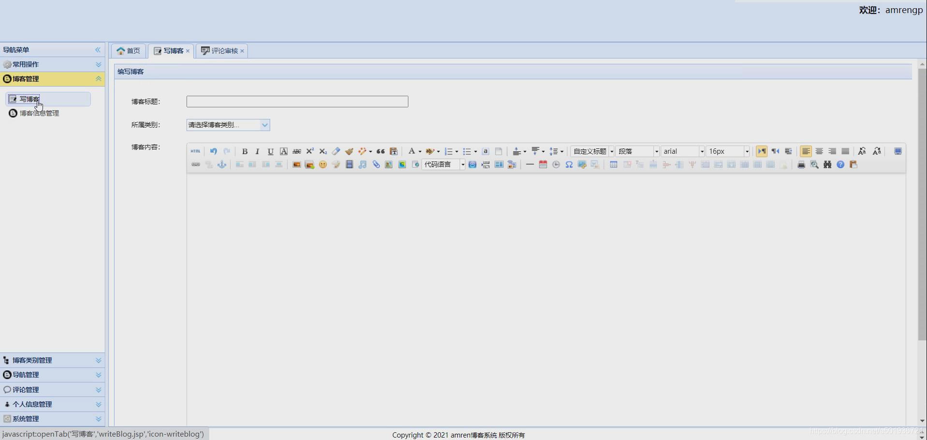Apply Underline formatting

pyautogui.click(x=271, y=151)
